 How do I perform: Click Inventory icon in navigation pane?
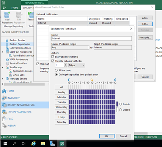[4, 98]
